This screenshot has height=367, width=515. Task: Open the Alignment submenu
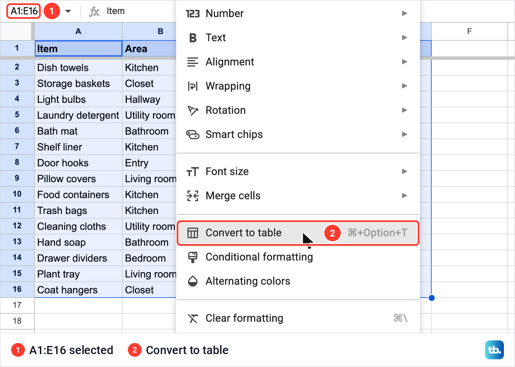pyautogui.click(x=298, y=62)
